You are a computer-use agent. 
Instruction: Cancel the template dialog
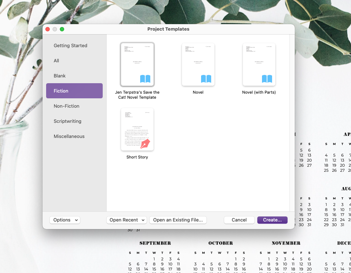point(239,220)
